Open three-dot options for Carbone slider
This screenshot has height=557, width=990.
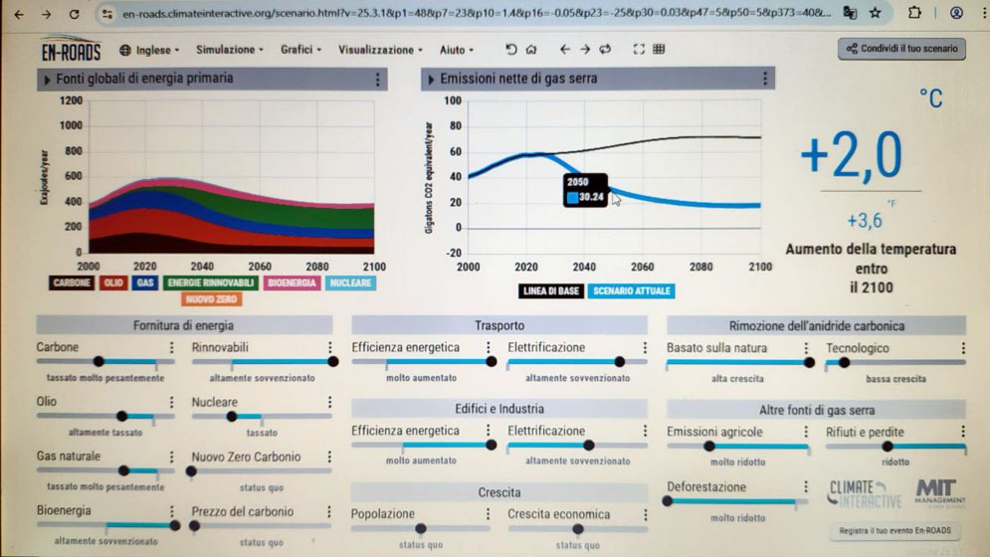click(171, 347)
